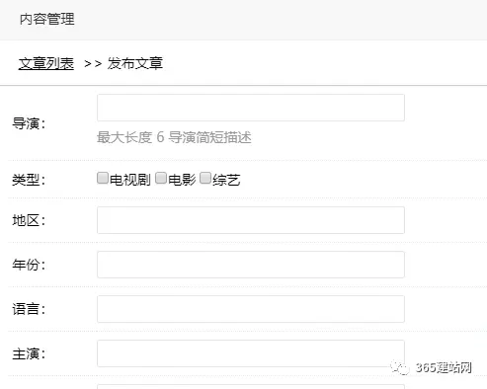Image resolution: width=487 pixels, height=389 pixels.
Task: Click the 电视剧 label text
Action: 130,180
